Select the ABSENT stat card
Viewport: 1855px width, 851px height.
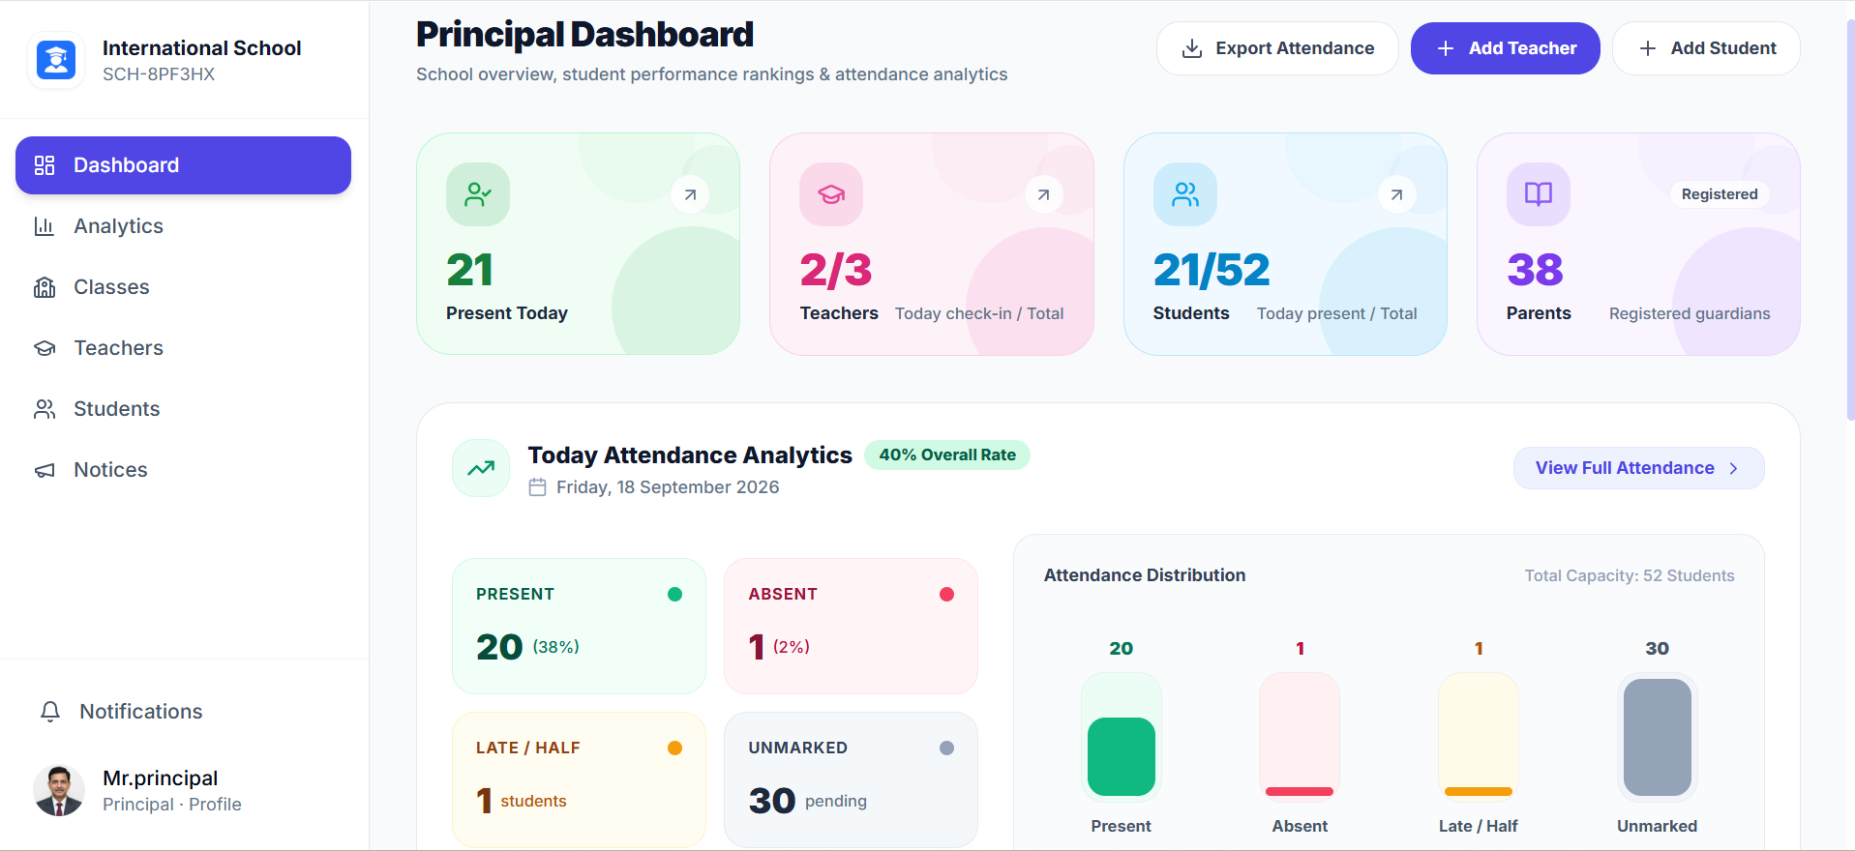(851, 626)
